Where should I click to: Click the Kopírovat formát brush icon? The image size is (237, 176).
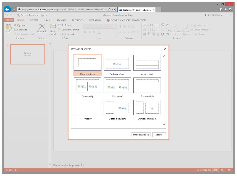coord(15,34)
